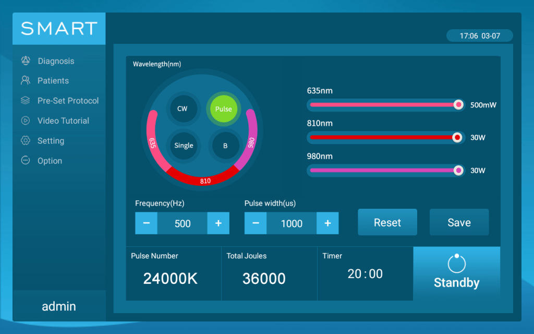Click the Diagnosis icon in sidebar

point(25,61)
